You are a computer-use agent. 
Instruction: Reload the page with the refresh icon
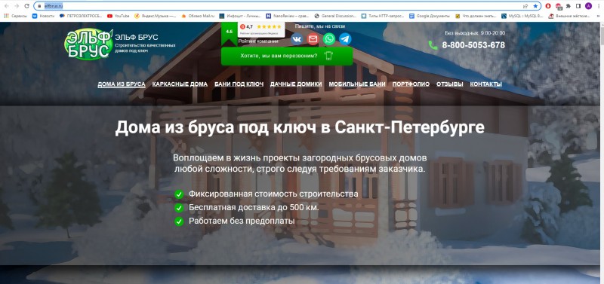click(26, 6)
